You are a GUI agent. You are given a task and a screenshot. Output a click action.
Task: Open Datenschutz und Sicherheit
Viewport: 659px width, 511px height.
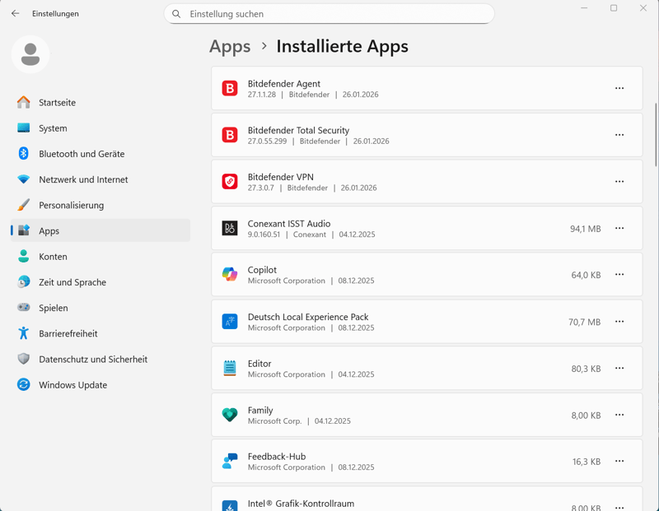[x=100, y=359]
